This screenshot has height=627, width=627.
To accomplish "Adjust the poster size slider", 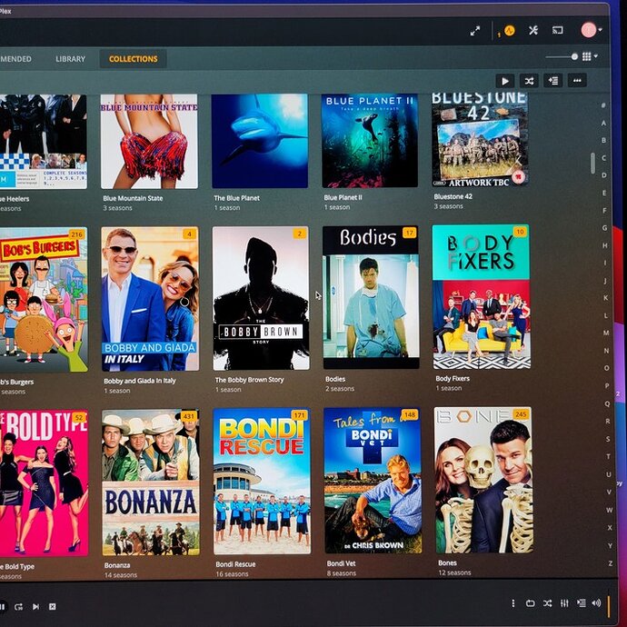I will coord(562,56).
